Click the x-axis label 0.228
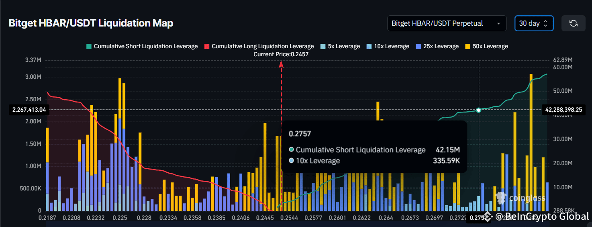This screenshot has height=227, width=592. pyautogui.click(x=144, y=218)
